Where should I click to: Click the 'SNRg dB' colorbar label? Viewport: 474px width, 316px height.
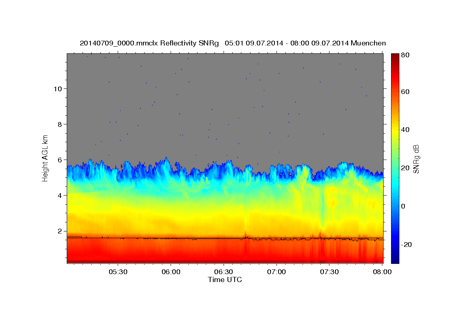coord(416,159)
